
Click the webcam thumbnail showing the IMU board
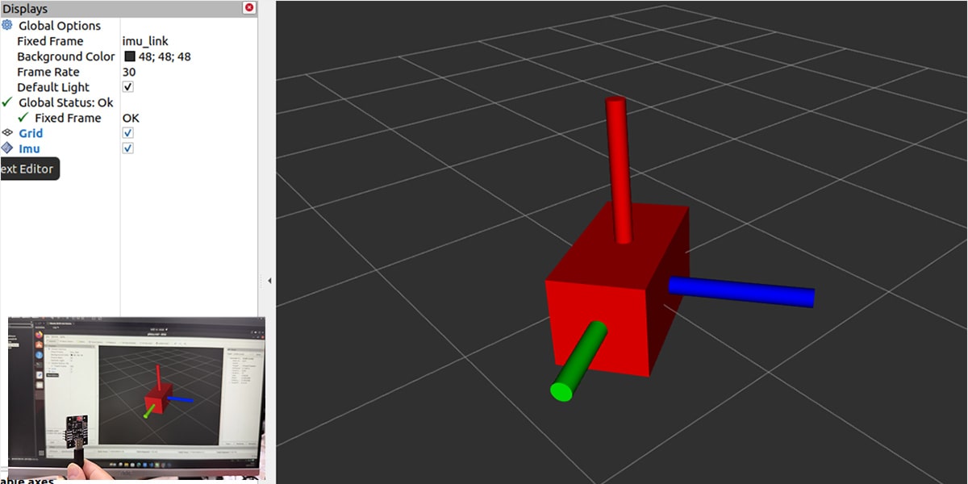tap(136, 398)
